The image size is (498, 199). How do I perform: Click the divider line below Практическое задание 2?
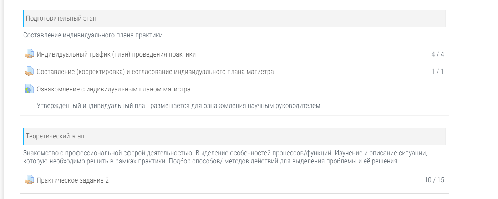[x=234, y=194]
